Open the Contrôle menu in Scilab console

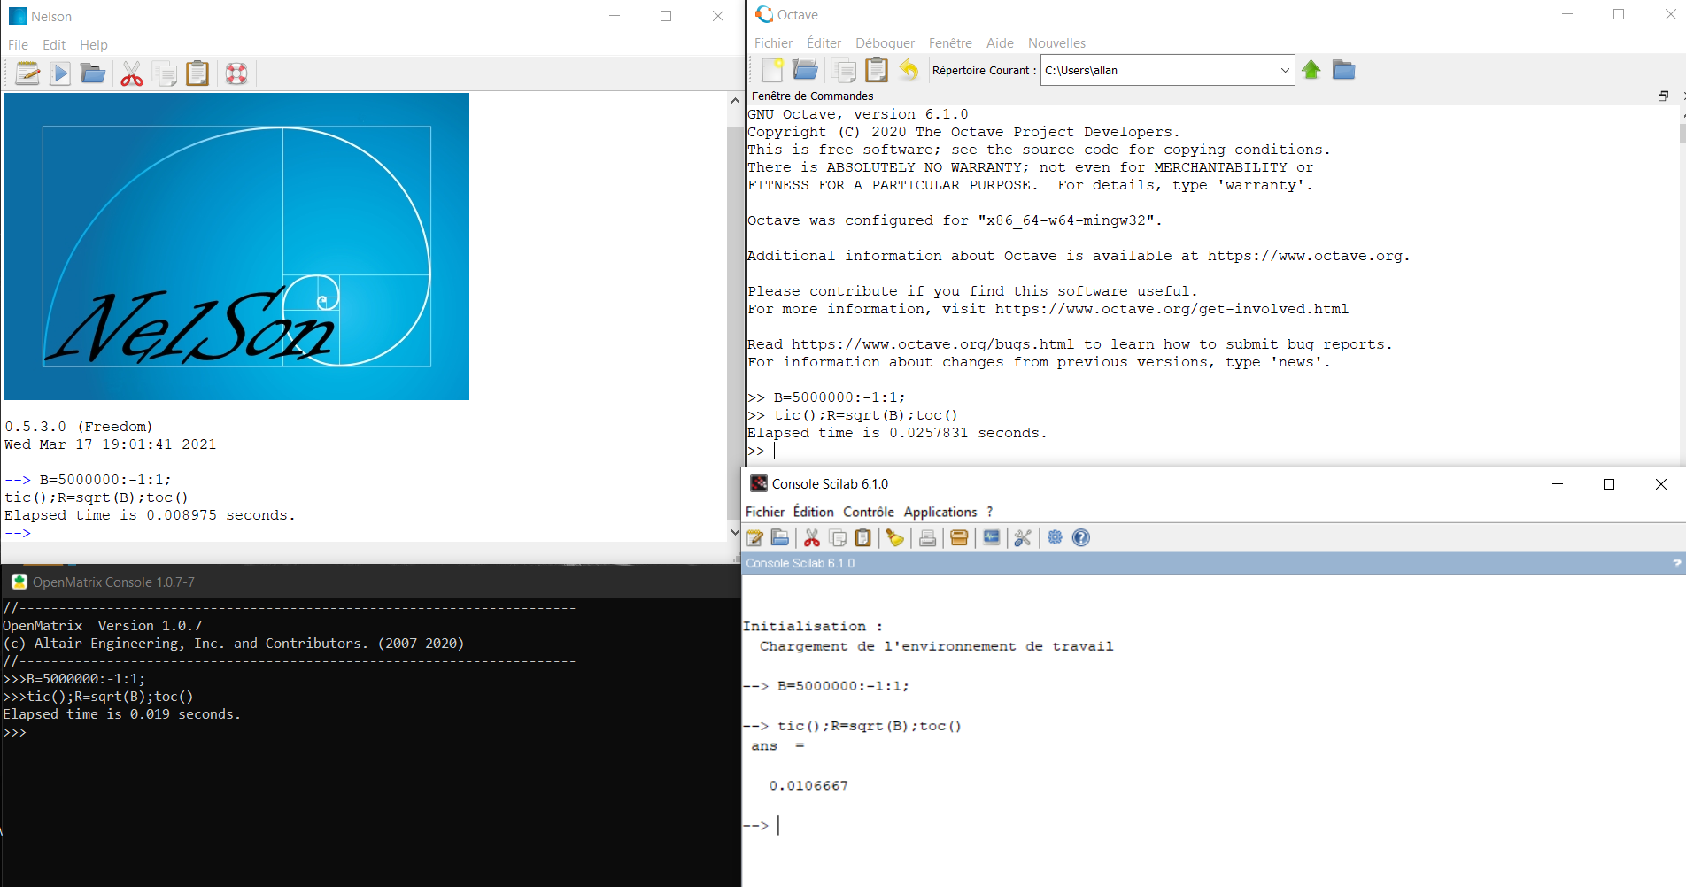[869, 512]
